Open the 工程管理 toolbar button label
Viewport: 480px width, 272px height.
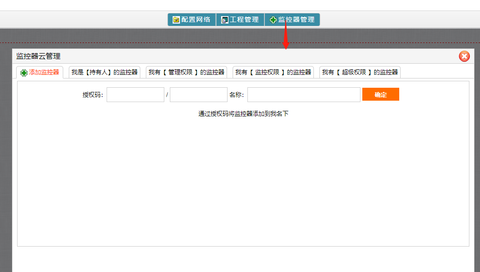[245, 19]
